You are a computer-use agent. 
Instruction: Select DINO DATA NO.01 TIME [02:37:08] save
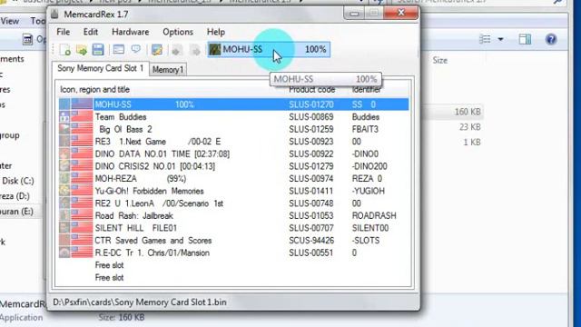tap(234, 154)
